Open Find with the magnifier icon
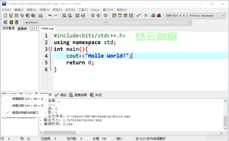The image size is (229, 141). pos(64,16)
